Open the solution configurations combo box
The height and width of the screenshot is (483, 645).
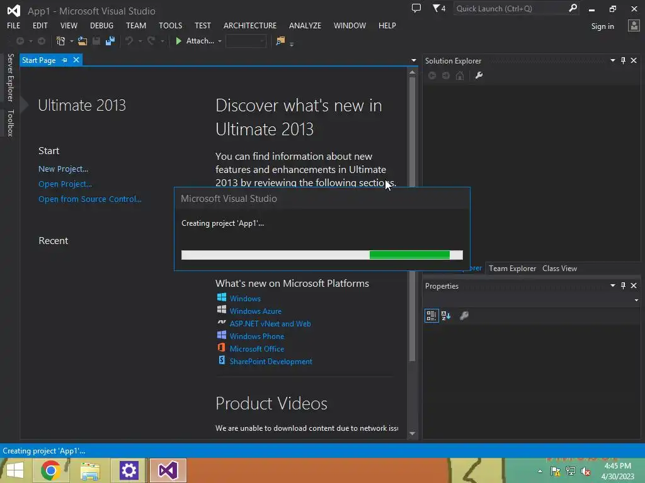[x=246, y=41]
